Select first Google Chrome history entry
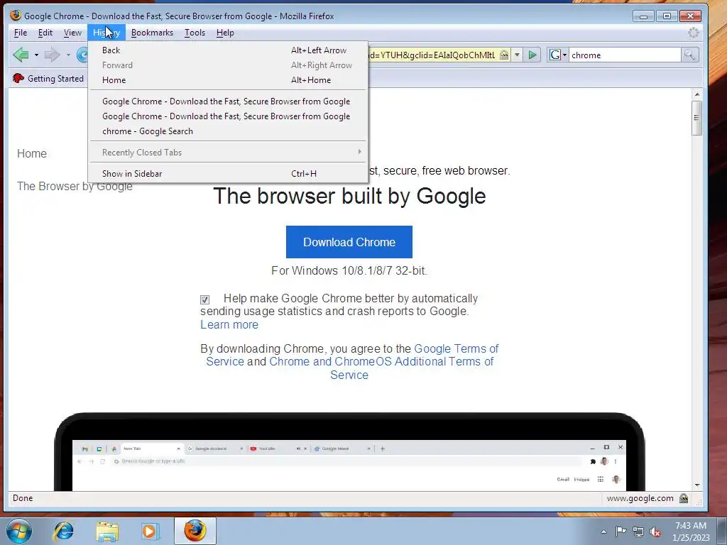 coord(227,101)
